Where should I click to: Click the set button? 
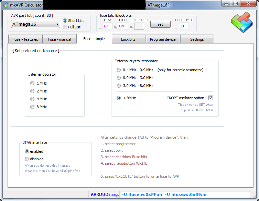coord(160,24)
